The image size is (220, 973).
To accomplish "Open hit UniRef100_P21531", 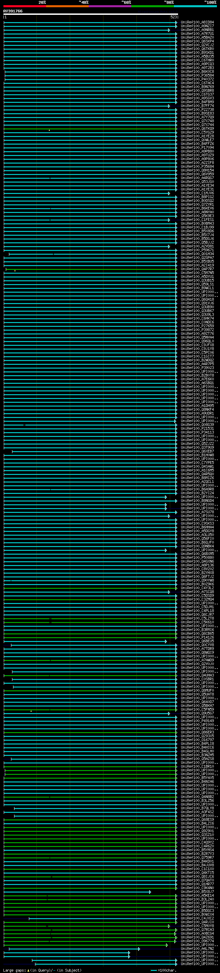I will tap(197, 428).
